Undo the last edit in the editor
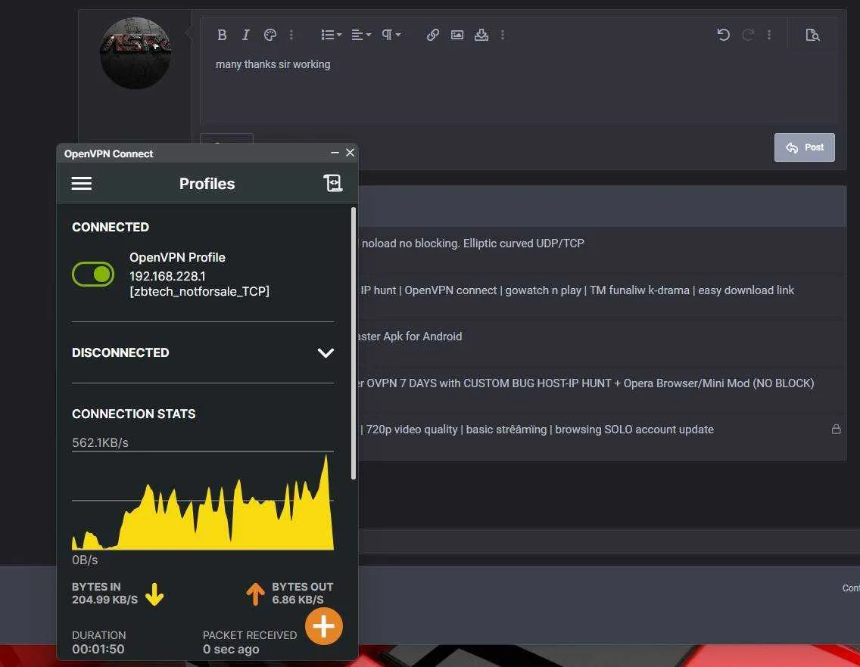 (724, 35)
